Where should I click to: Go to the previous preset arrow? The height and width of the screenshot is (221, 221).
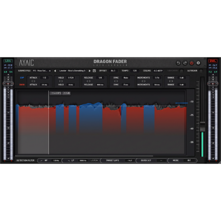pyautogui.click(x=55, y=71)
